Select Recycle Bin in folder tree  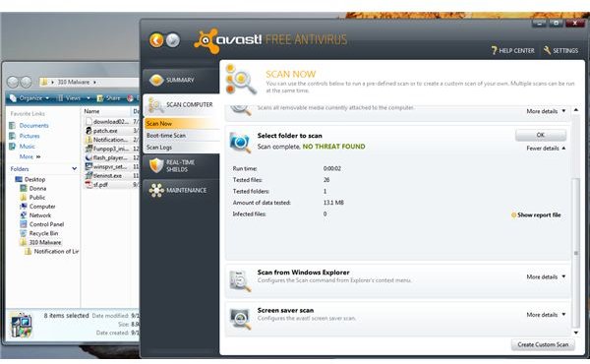tap(43, 233)
